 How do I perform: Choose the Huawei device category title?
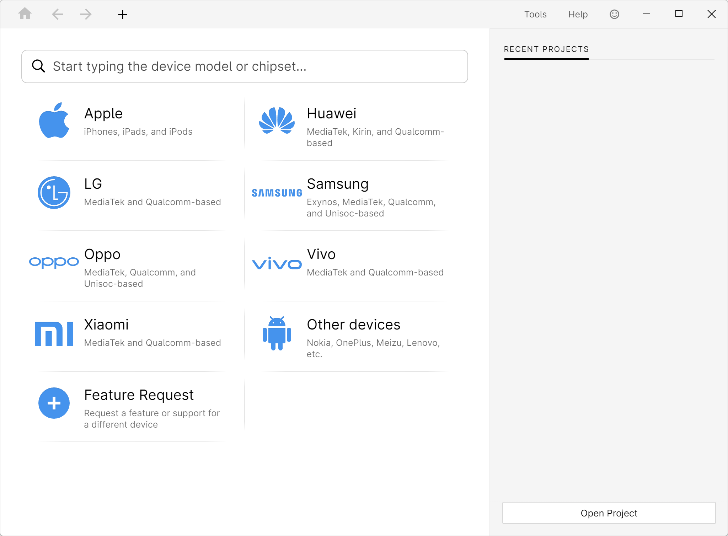tap(332, 113)
